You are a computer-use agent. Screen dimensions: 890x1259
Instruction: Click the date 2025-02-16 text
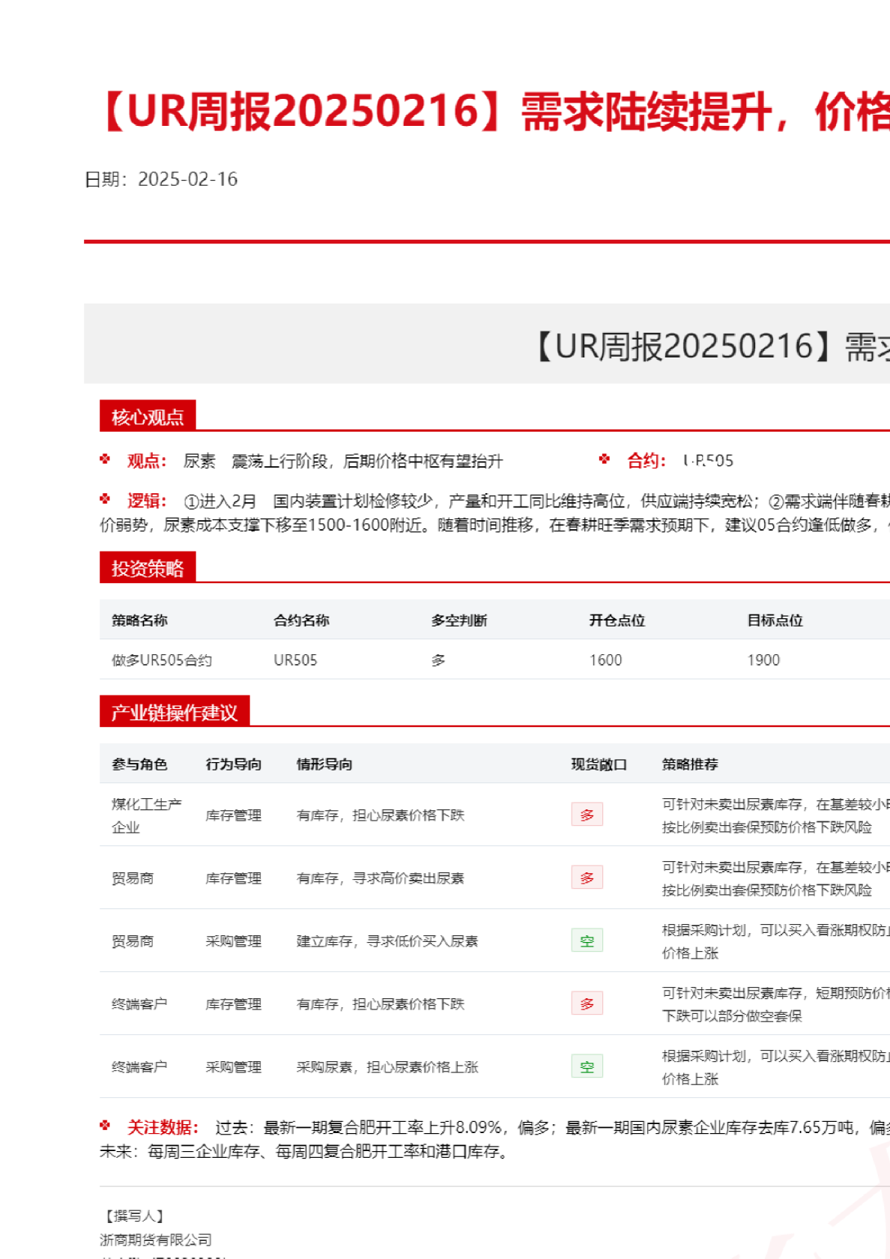click(x=187, y=179)
